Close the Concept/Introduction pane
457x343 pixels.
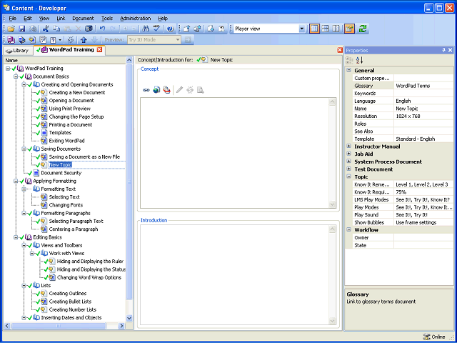pyautogui.click(x=340, y=50)
